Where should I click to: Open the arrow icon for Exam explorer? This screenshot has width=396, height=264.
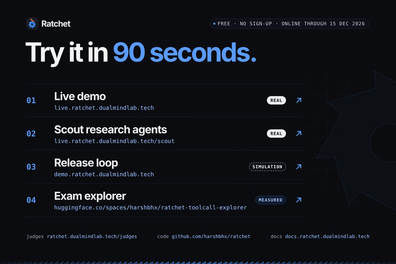tap(299, 200)
